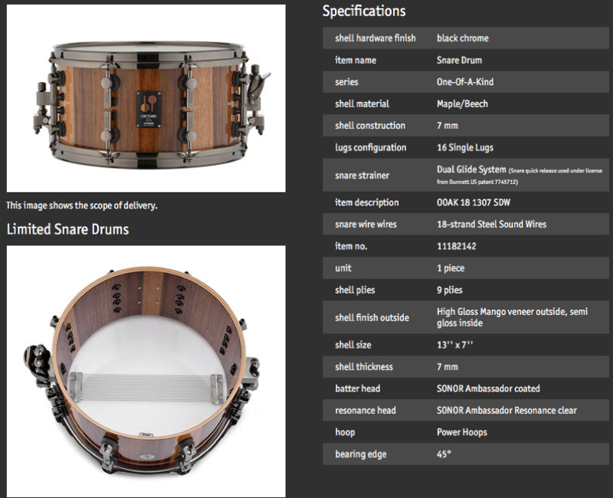
Task: Select the 'shell hardware finish' label
Action: coord(375,38)
